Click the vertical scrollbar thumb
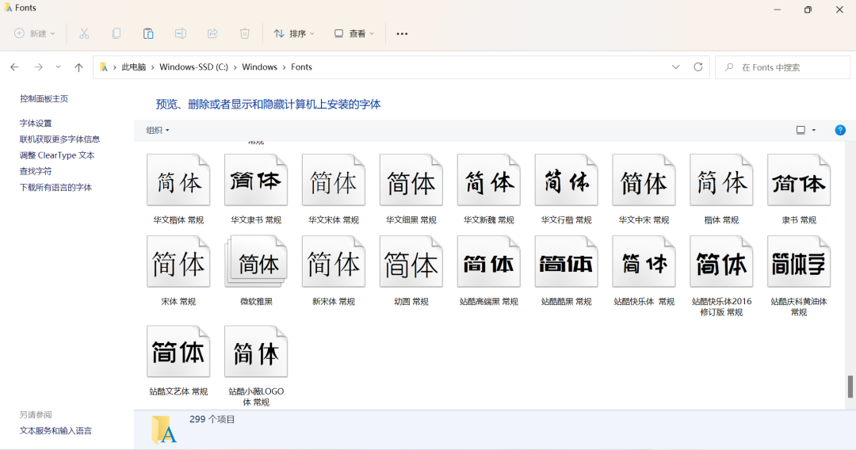The width and height of the screenshot is (856, 450). [850, 387]
